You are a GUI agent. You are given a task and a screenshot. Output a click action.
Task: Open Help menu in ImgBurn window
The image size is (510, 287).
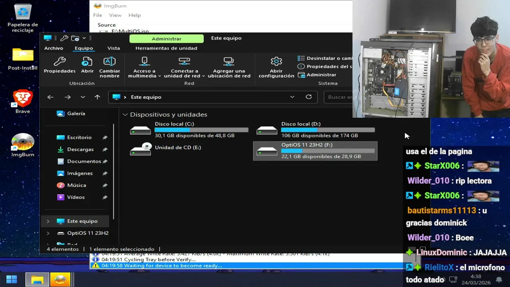pos(135,15)
